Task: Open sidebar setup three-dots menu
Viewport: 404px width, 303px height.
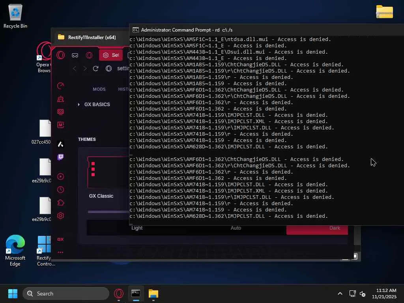Action: (60, 252)
